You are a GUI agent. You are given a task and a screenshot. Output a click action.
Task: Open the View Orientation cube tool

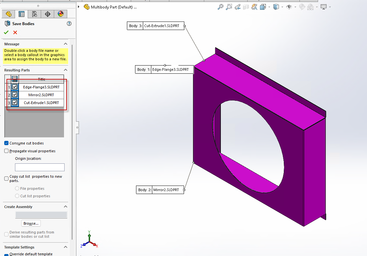pos(263,7)
